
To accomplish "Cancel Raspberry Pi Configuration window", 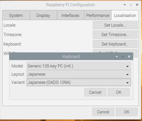I will tap(103, 112).
